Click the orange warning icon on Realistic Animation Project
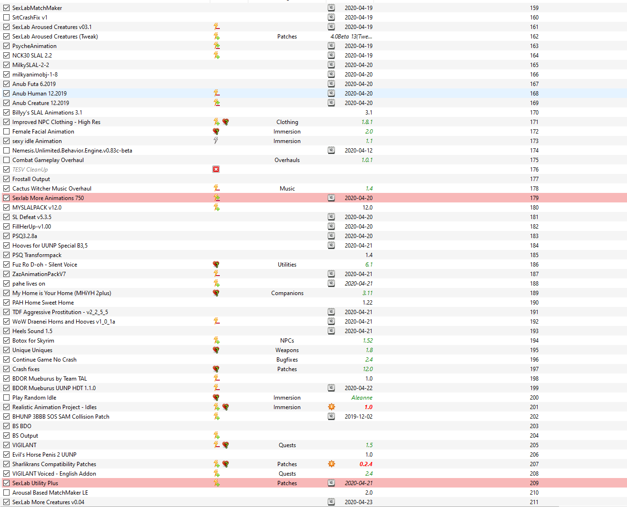Screen dimensions: 627x507 pos(332,407)
